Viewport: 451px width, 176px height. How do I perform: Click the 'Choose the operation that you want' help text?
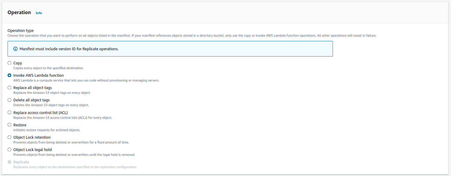click(192, 36)
